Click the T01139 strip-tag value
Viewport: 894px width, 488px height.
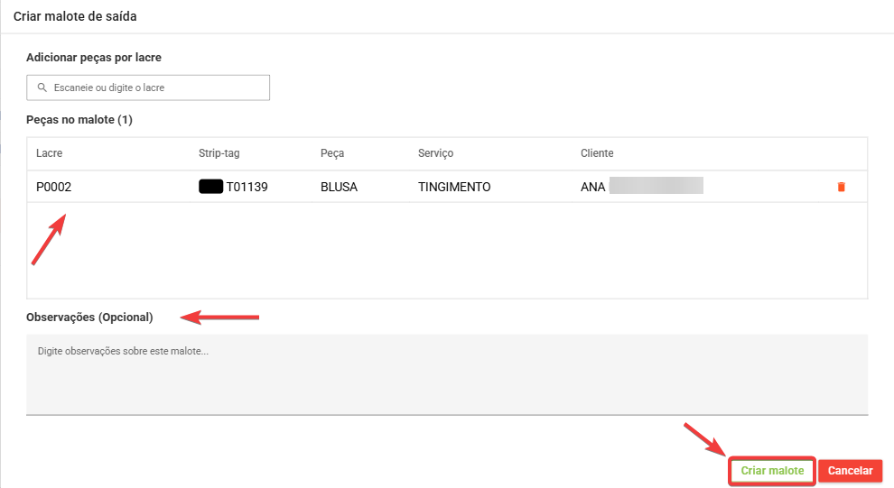tap(247, 187)
